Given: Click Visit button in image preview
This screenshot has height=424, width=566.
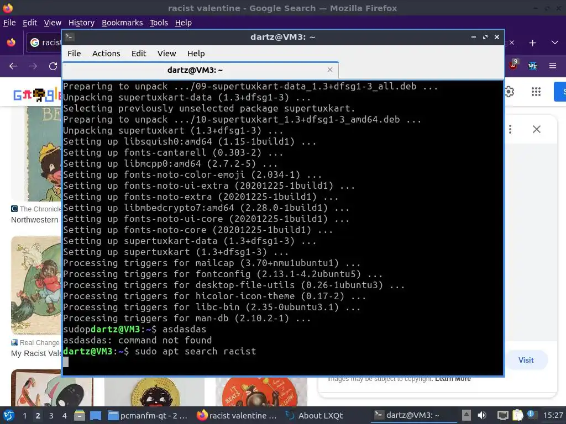Looking at the screenshot, I should (526, 360).
